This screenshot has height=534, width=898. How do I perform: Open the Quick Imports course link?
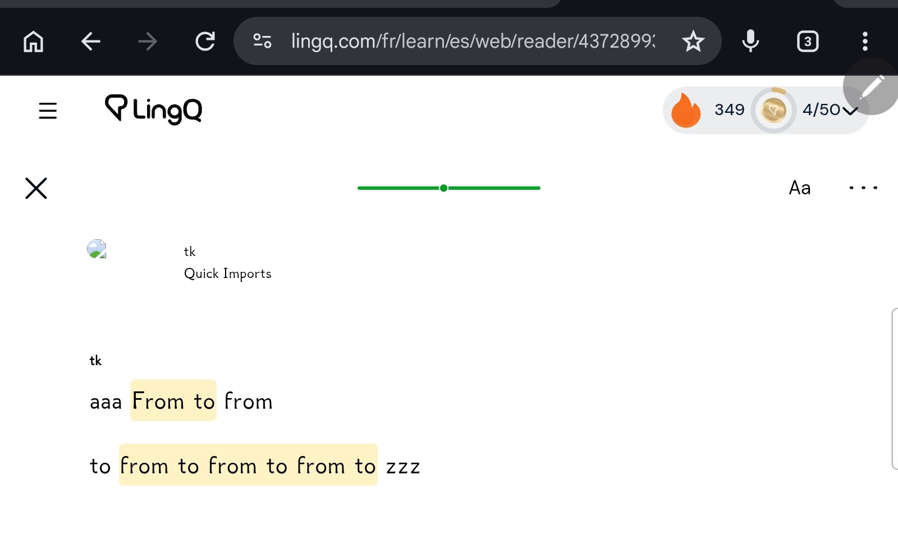[227, 273]
